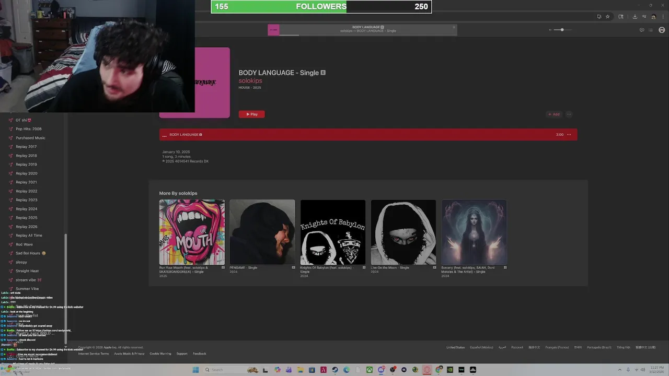The height and width of the screenshot is (376, 669).
Task: Open browser media control icon
Action: tap(644, 16)
